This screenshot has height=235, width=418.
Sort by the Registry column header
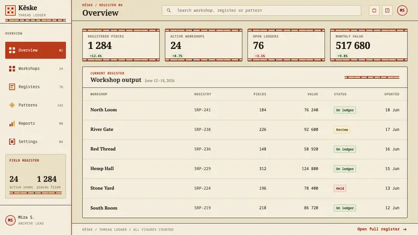(203, 94)
